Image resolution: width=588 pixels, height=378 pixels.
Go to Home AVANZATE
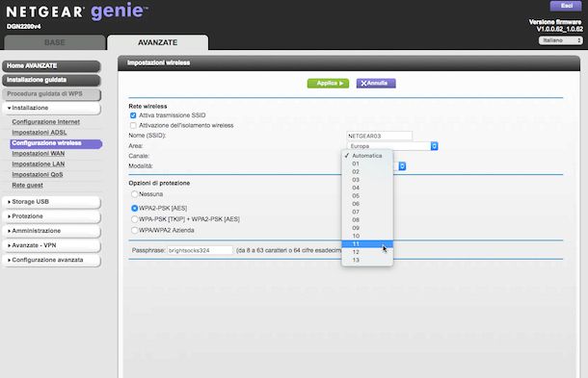click(51, 65)
